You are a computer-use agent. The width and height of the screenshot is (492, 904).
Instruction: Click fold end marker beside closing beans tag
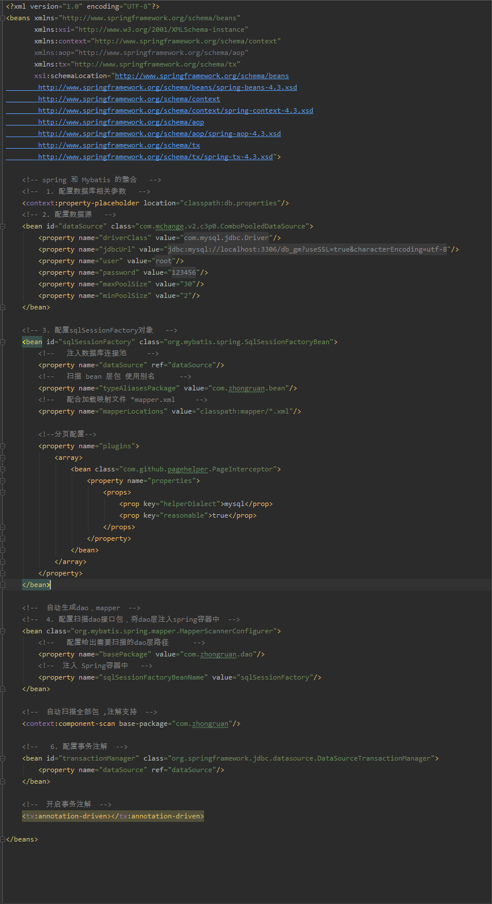point(2,839)
